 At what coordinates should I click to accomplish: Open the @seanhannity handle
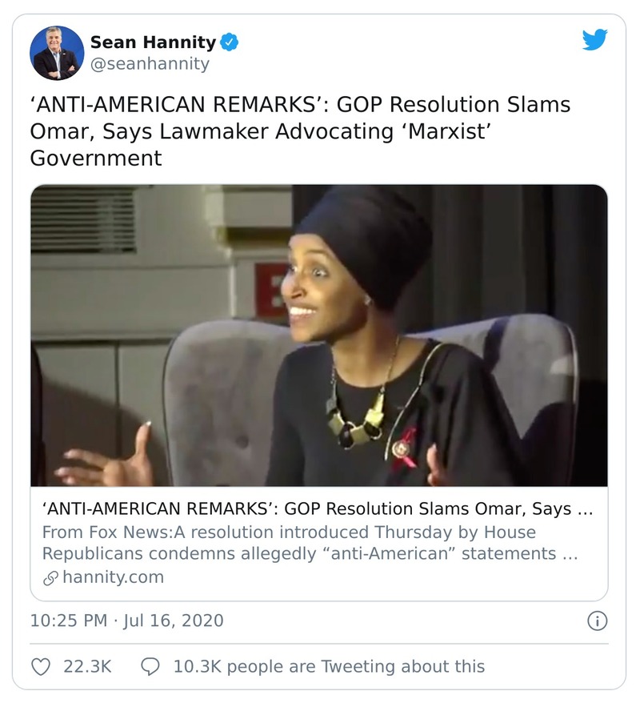[149, 64]
